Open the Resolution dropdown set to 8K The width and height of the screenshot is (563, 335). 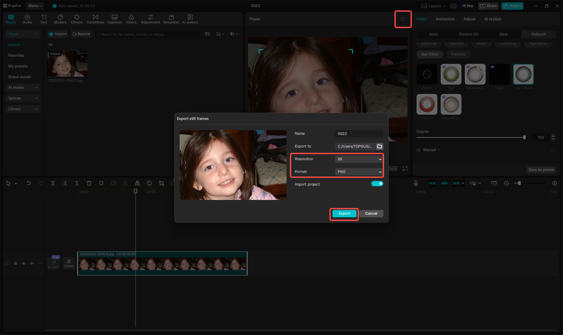tap(358, 159)
